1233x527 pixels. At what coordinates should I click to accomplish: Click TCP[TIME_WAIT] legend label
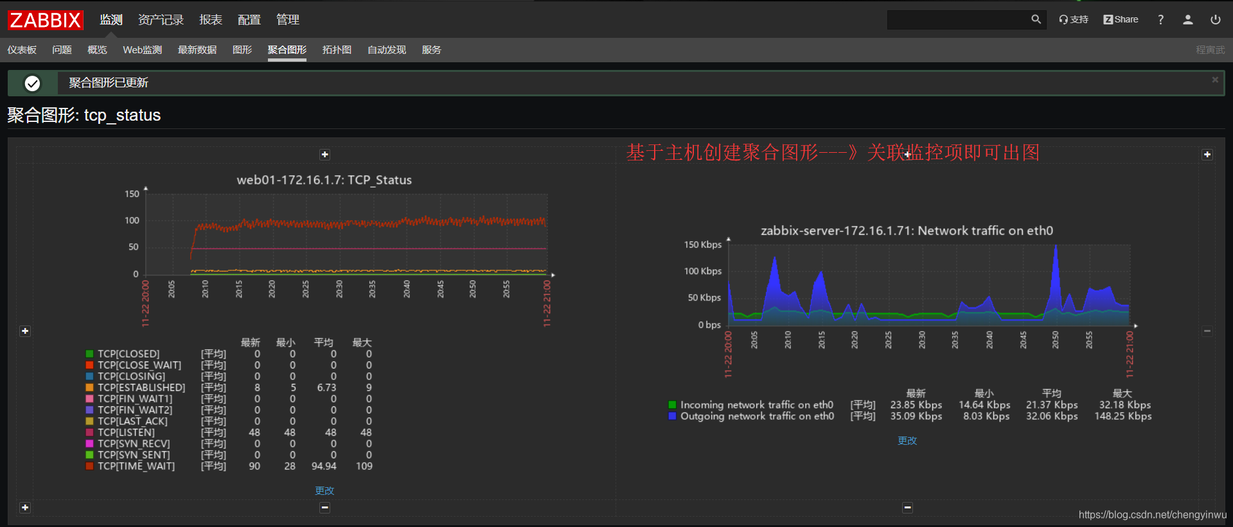tap(136, 466)
